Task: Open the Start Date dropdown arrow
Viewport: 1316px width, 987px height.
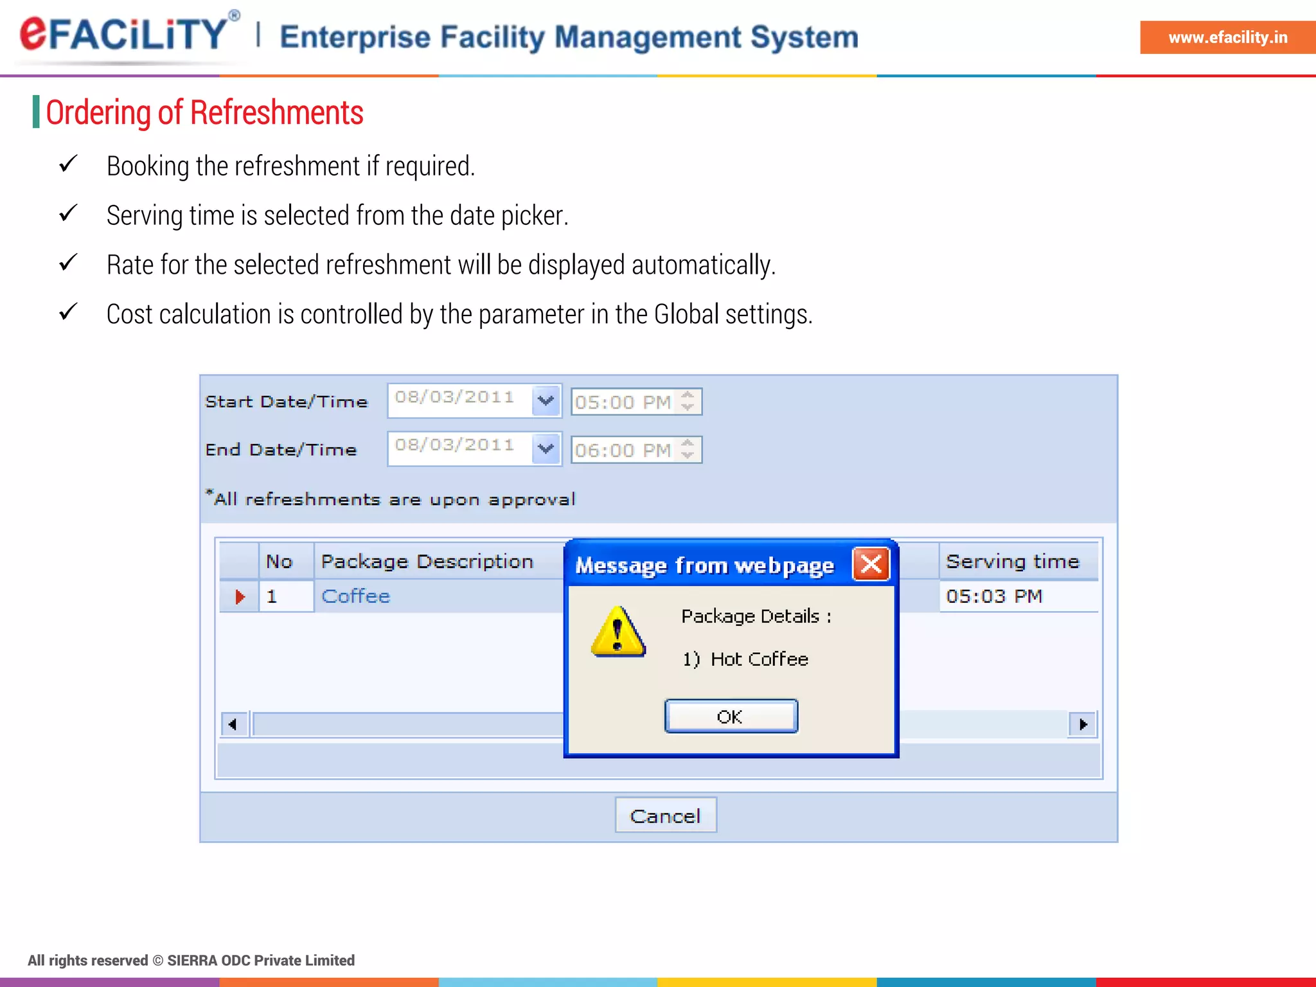Action: [546, 401]
